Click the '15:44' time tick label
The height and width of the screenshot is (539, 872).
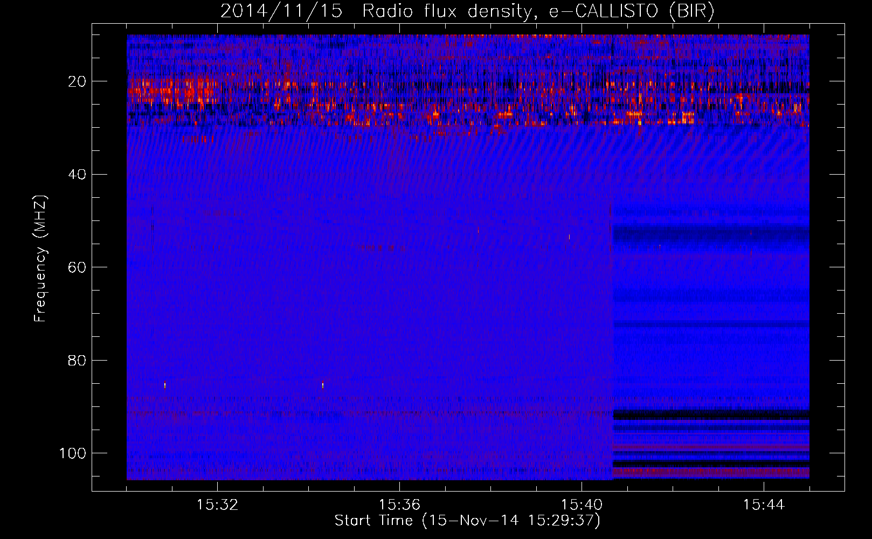pyautogui.click(x=764, y=505)
